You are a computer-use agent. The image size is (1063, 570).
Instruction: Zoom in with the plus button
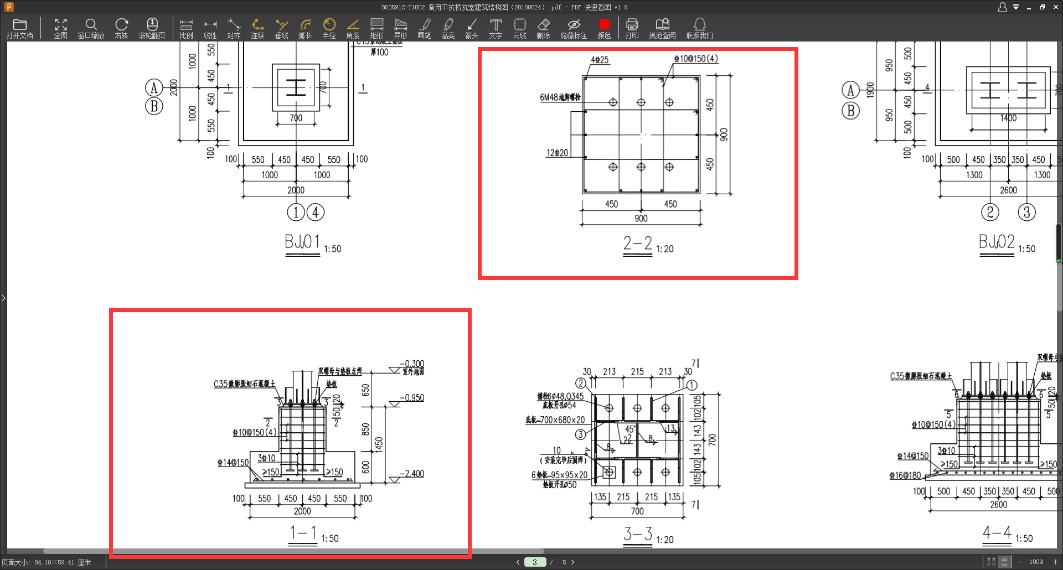click(1055, 562)
